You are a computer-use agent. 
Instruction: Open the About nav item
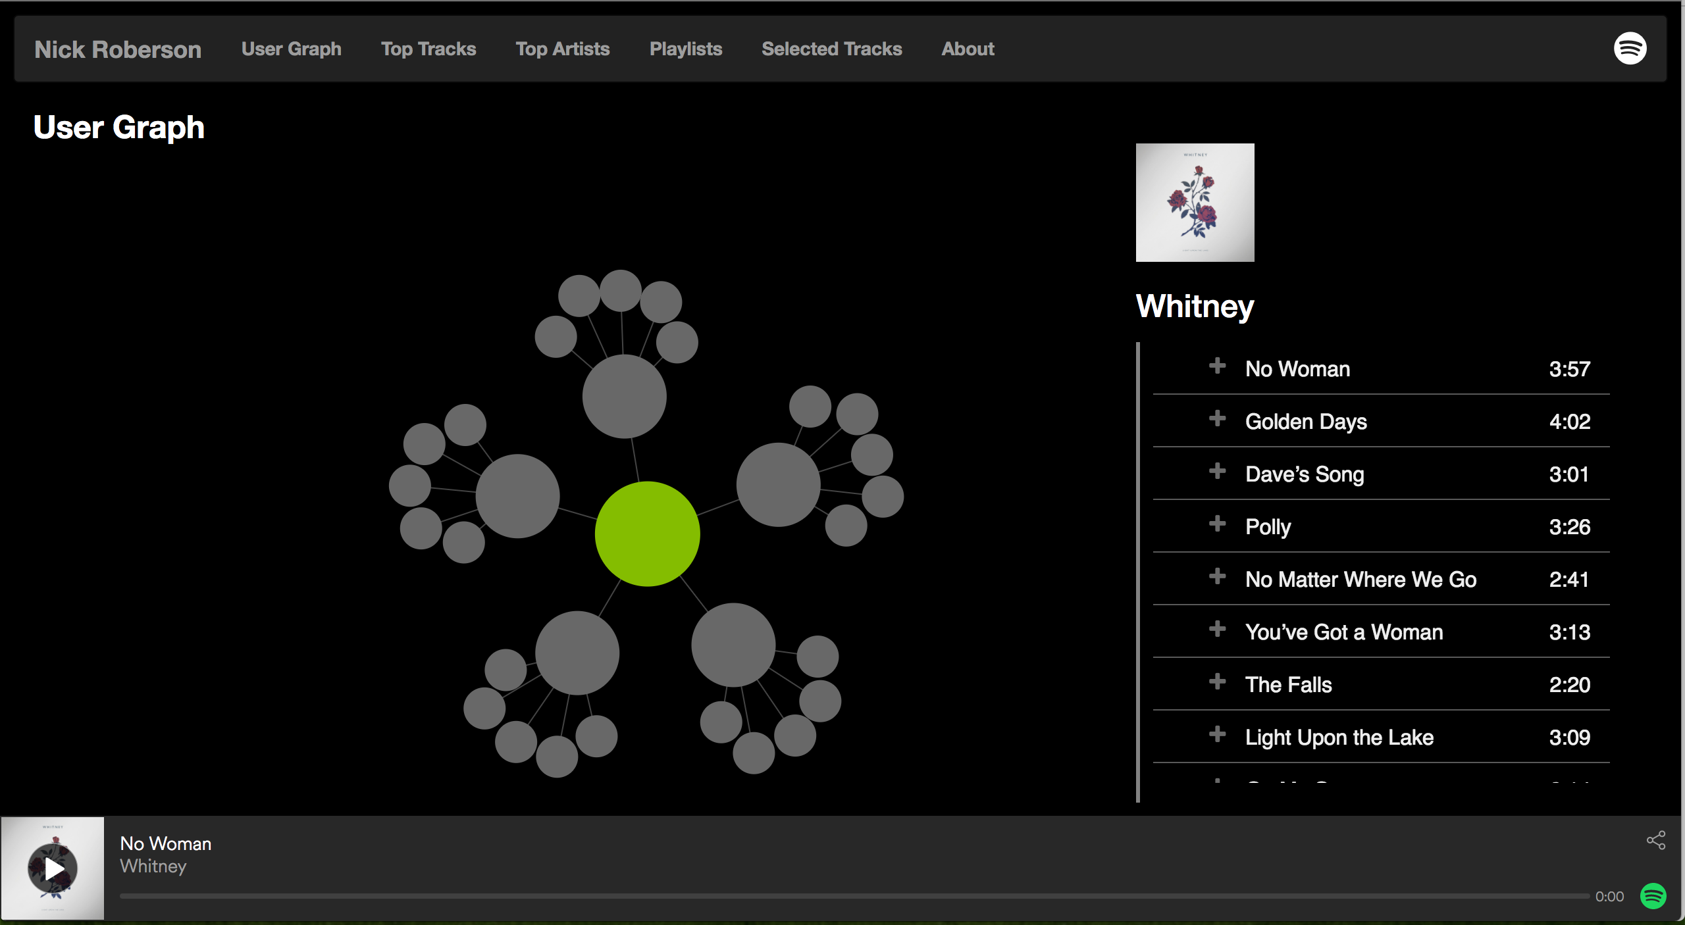[968, 49]
